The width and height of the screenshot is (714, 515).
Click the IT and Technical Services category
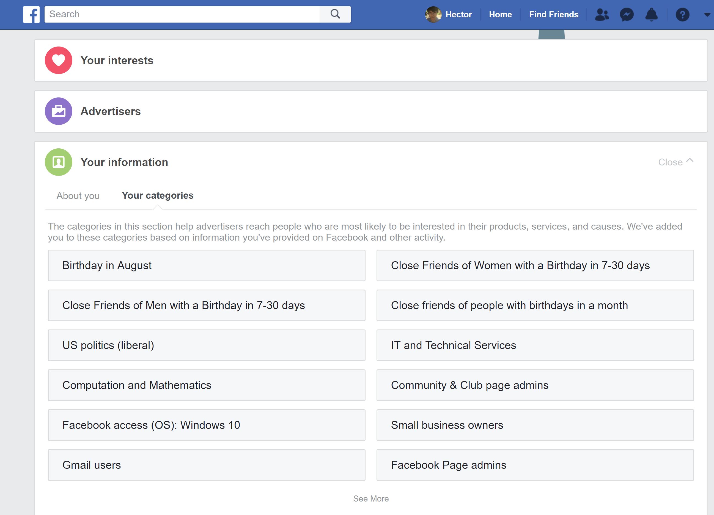[535, 345]
